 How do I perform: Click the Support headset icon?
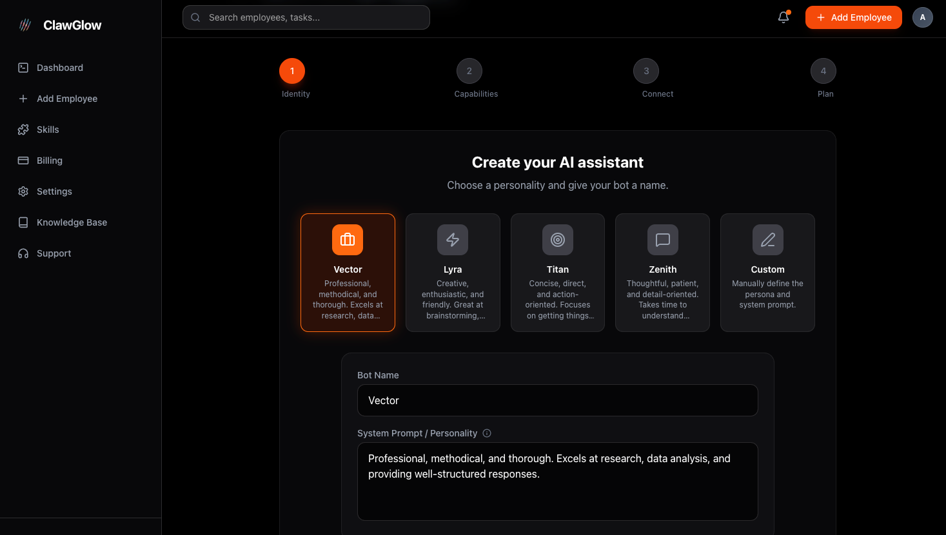point(23,253)
